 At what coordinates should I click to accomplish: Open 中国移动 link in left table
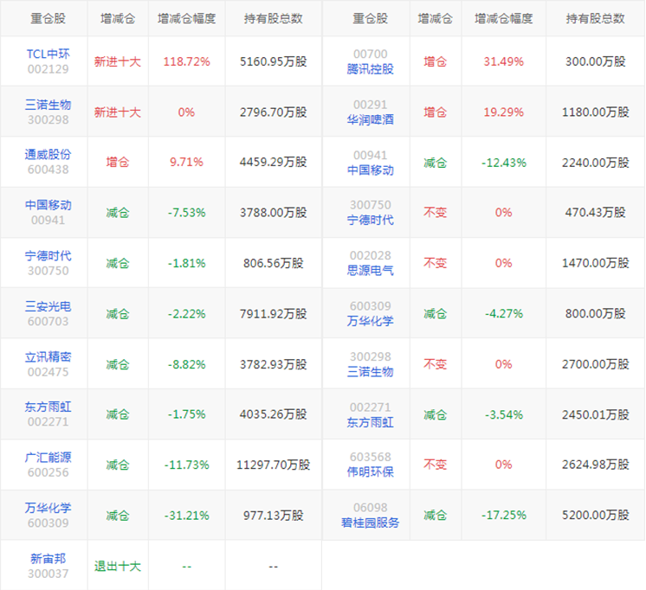pos(48,205)
